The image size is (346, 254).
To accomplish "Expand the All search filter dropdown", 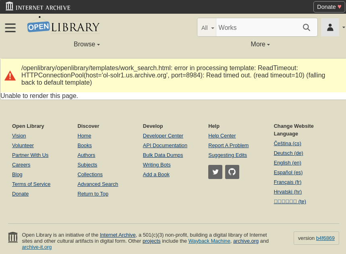I will click(207, 27).
